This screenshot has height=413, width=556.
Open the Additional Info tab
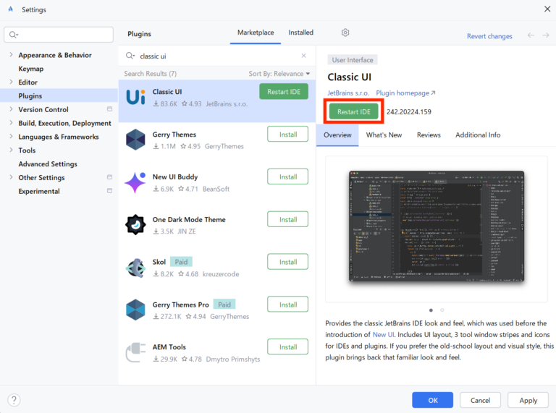point(478,135)
